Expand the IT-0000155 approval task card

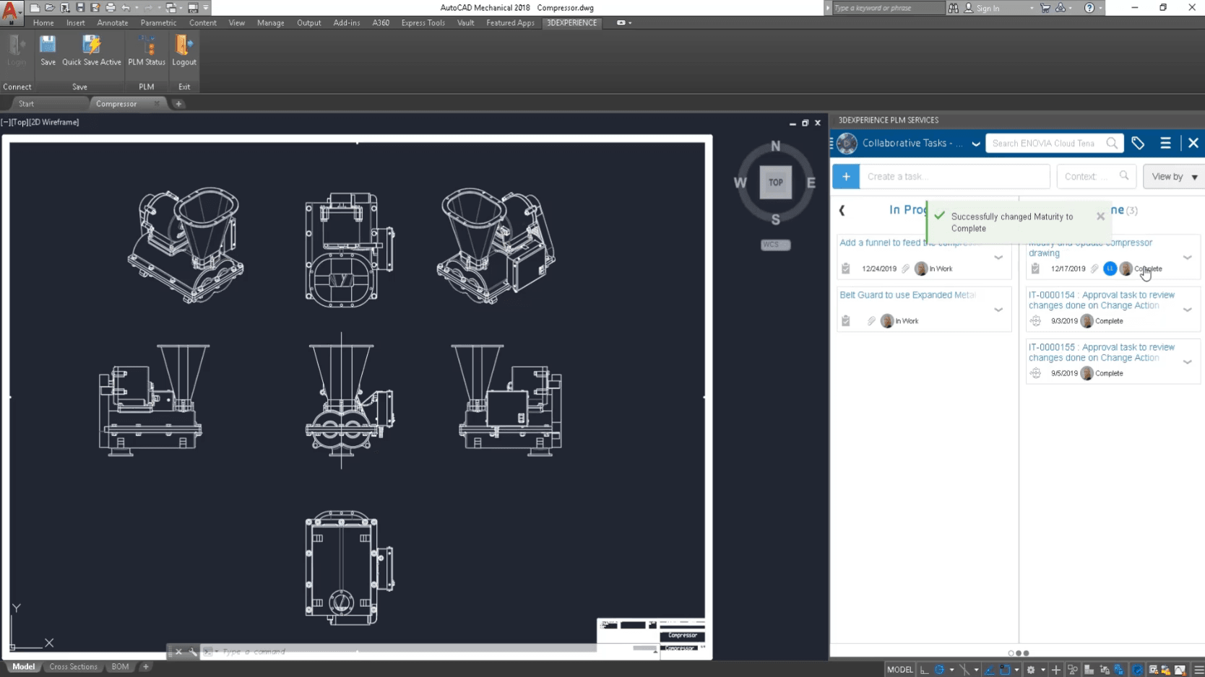point(1188,362)
